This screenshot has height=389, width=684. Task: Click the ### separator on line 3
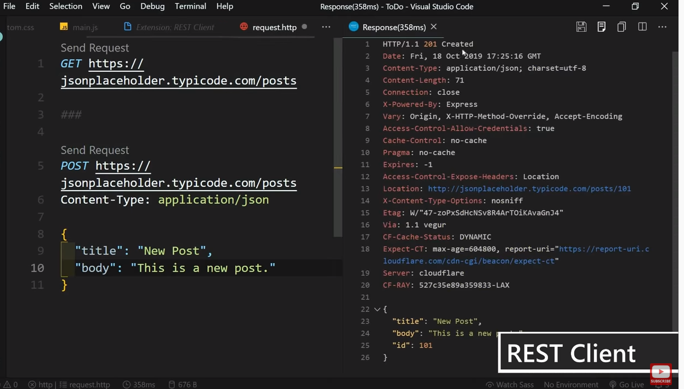[x=71, y=115]
